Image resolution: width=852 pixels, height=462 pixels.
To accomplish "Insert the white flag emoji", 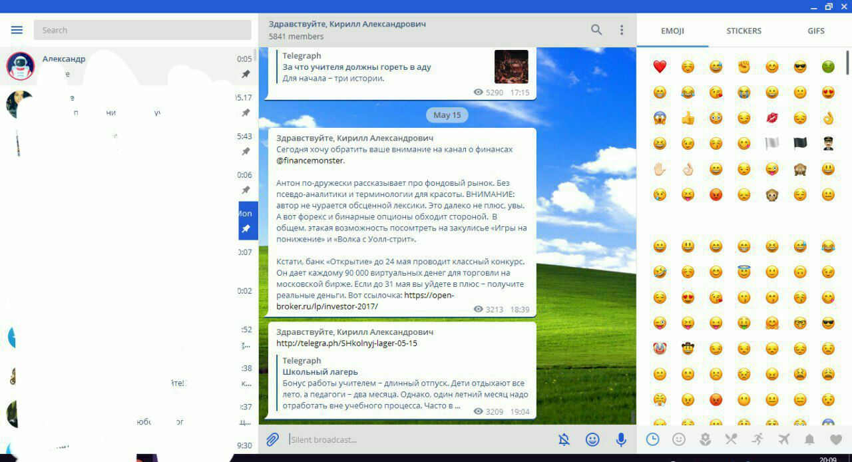I will pyautogui.click(x=772, y=143).
